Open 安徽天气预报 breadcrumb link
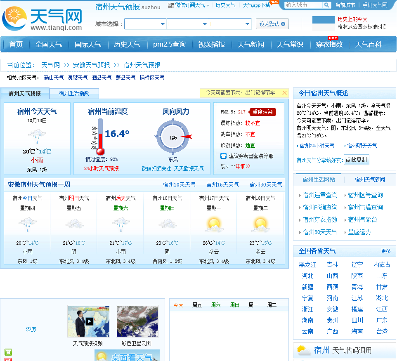Viewport: 397px width, 361px height. [x=91, y=65]
